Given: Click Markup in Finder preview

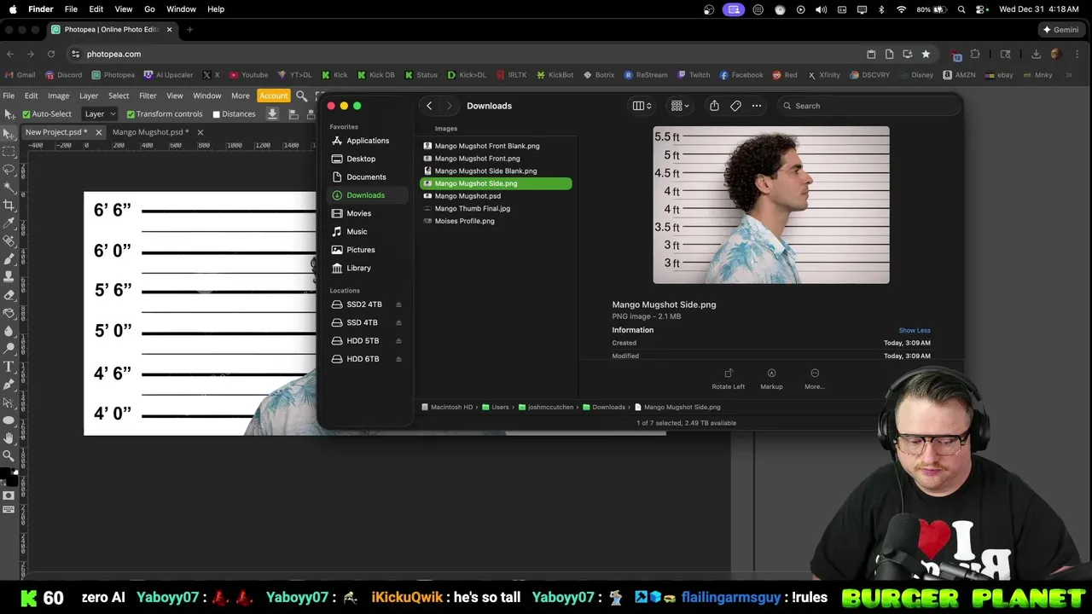Looking at the screenshot, I should 771,379.
